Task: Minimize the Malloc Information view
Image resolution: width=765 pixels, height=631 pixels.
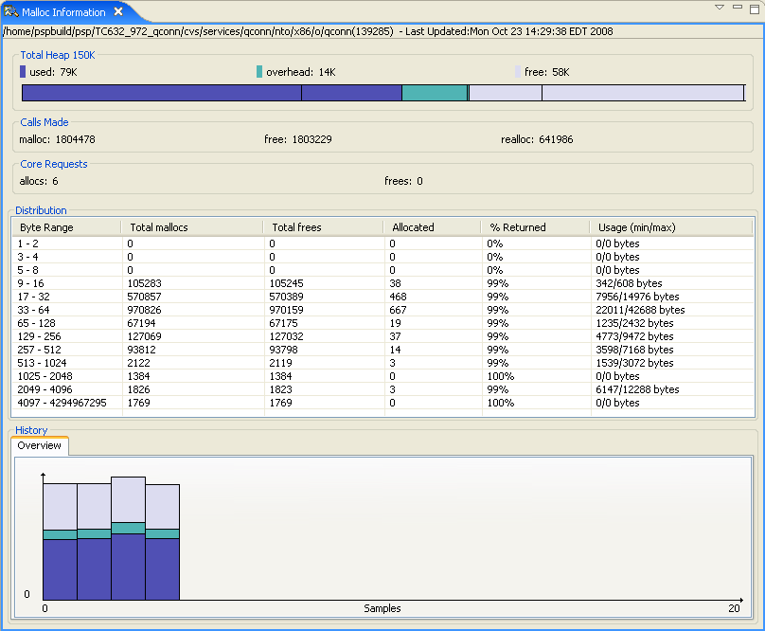Action: point(738,8)
